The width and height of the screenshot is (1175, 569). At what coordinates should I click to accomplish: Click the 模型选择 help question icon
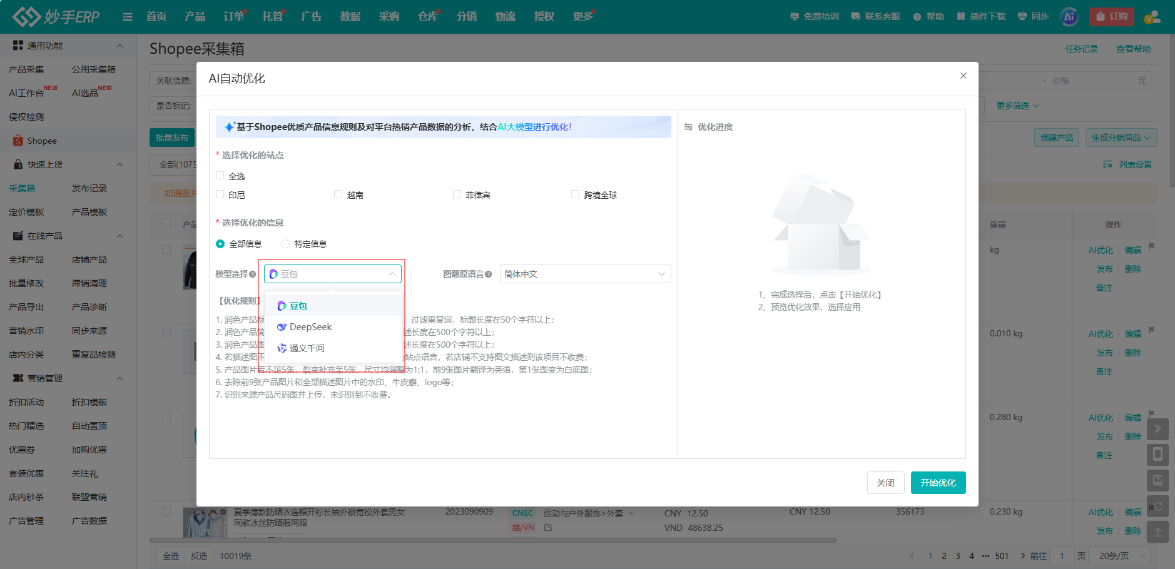click(253, 274)
